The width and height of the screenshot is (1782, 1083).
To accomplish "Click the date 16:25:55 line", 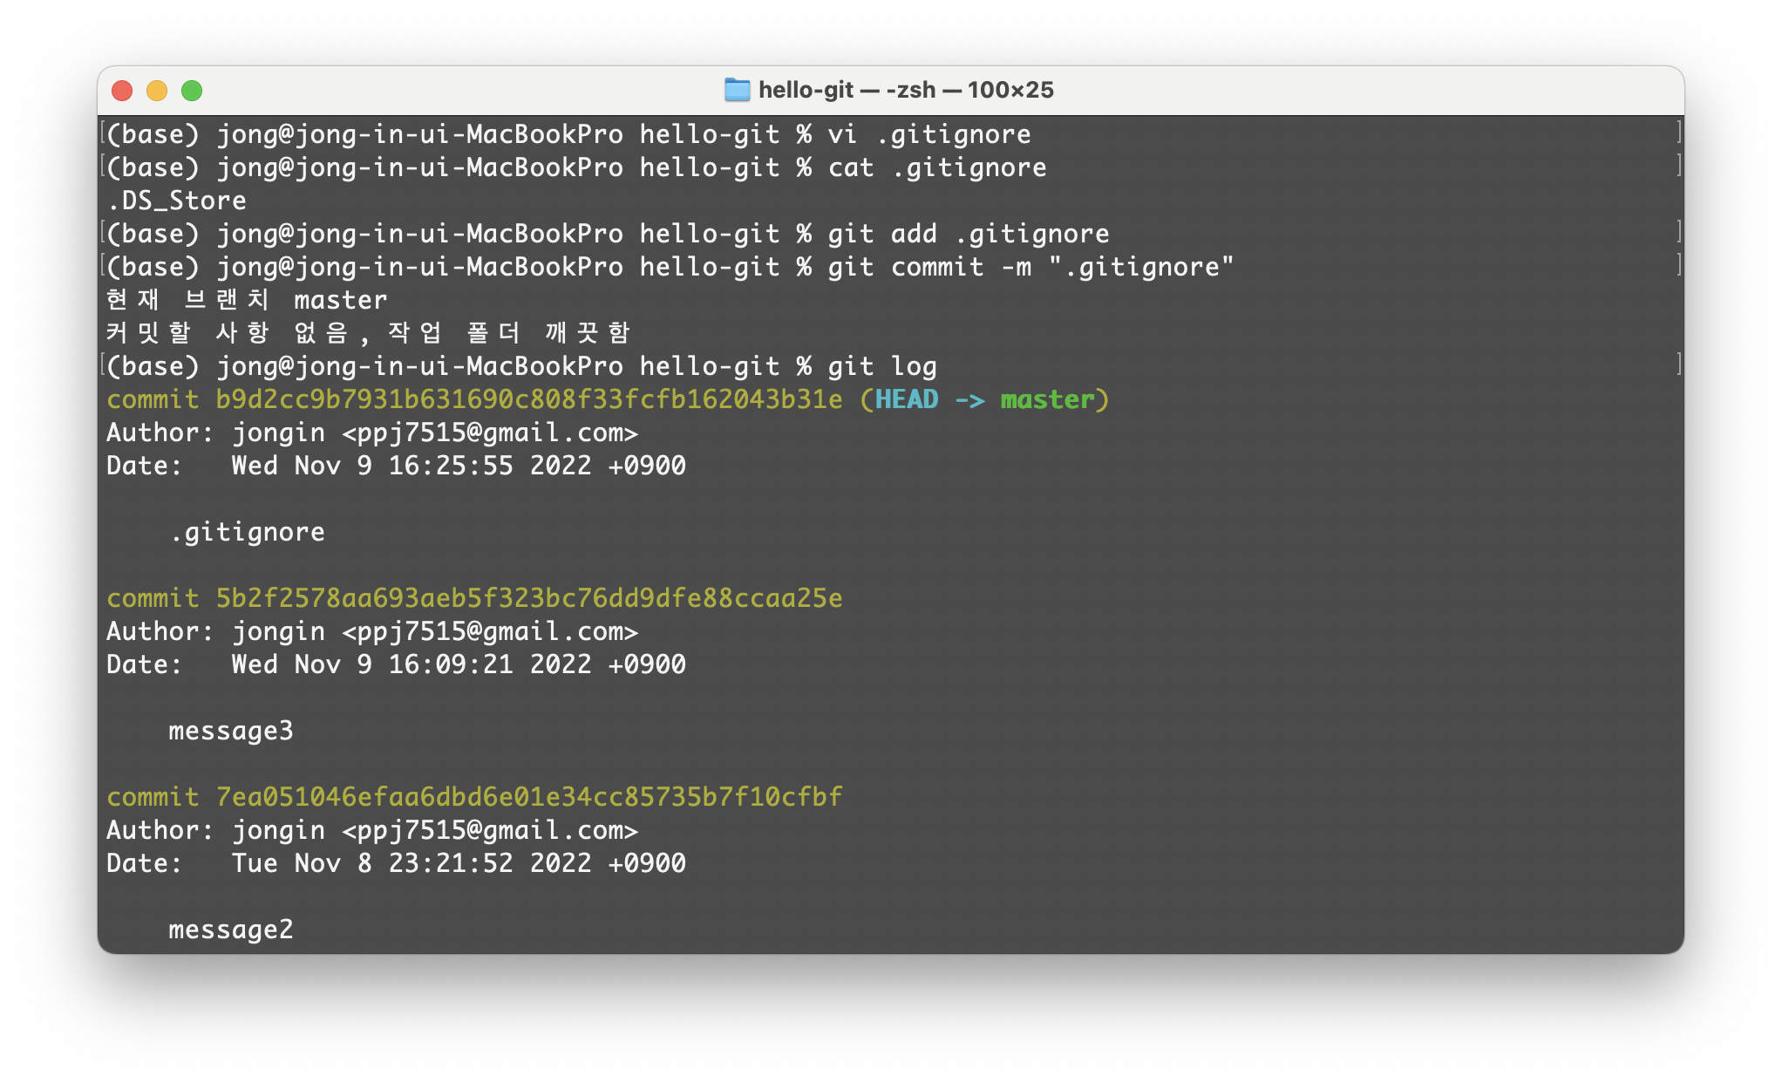I will (458, 466).
